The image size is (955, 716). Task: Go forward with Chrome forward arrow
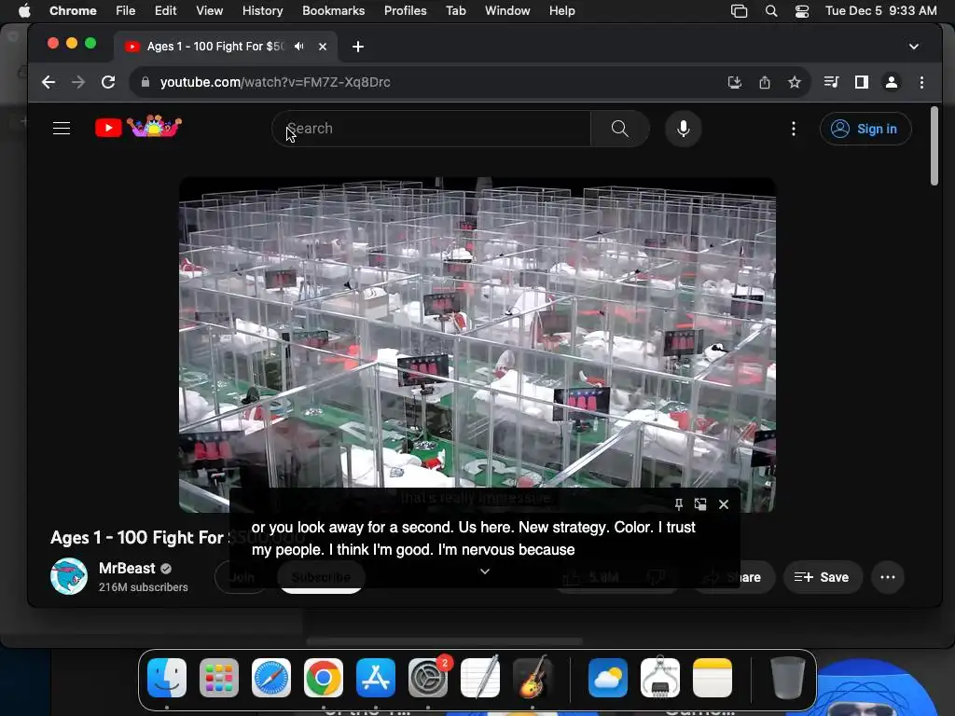(78, 82)
